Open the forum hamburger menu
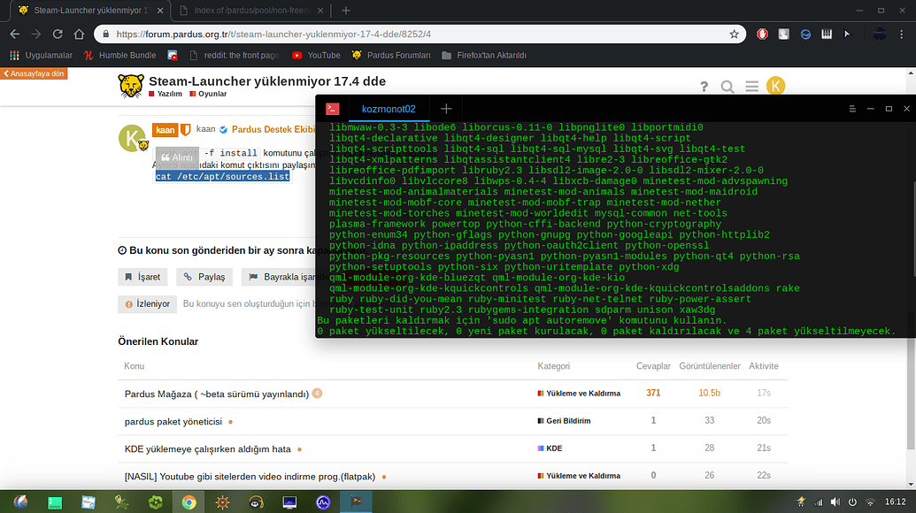916x513 pixels. 751,87
